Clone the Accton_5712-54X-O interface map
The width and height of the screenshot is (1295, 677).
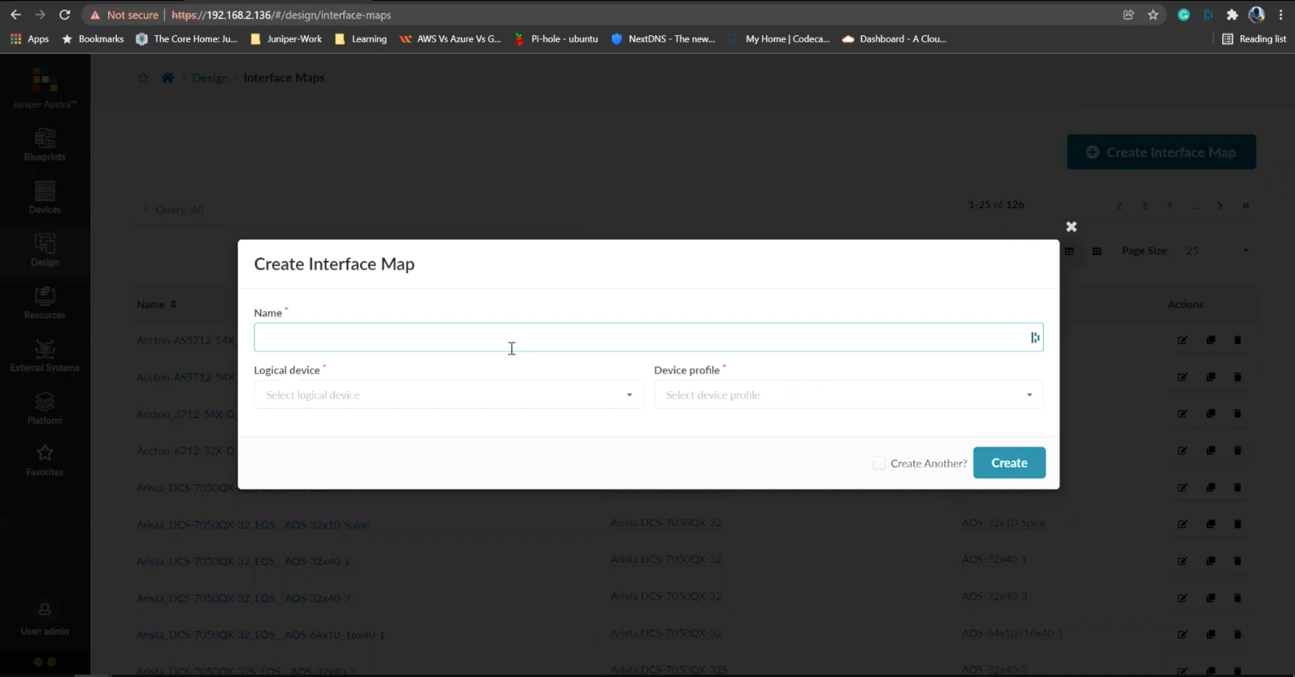(x=1211, y=414)
